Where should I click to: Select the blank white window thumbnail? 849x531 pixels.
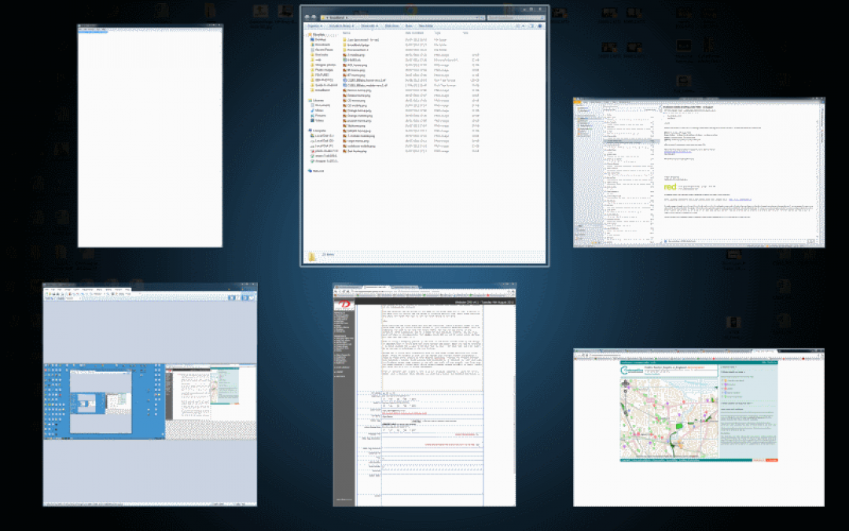150,136
